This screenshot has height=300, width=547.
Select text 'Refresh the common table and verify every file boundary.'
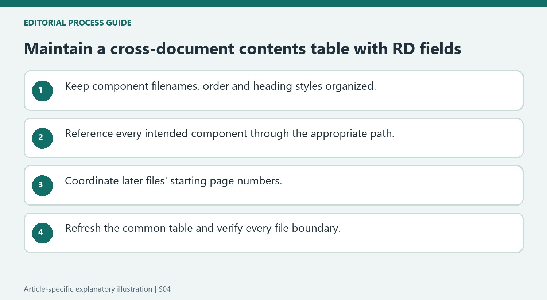coord(203,229)
